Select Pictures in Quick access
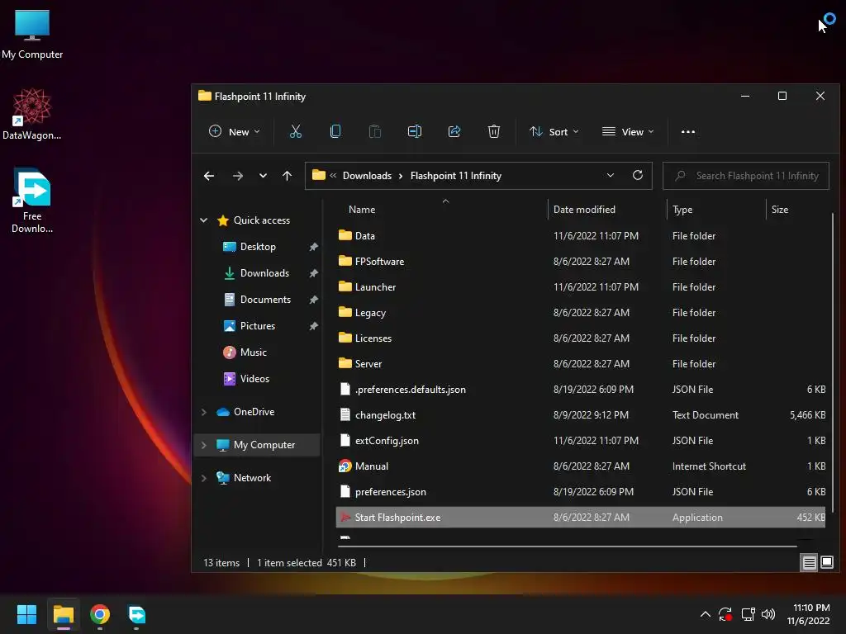 258,325
